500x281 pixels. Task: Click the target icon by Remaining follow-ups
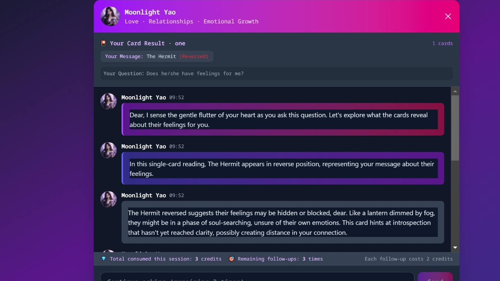click(x=232, y=259)
